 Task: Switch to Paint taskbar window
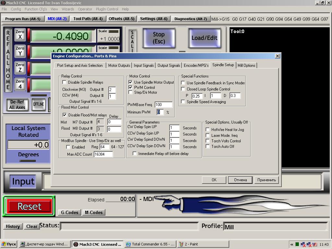tap(203, 244)
